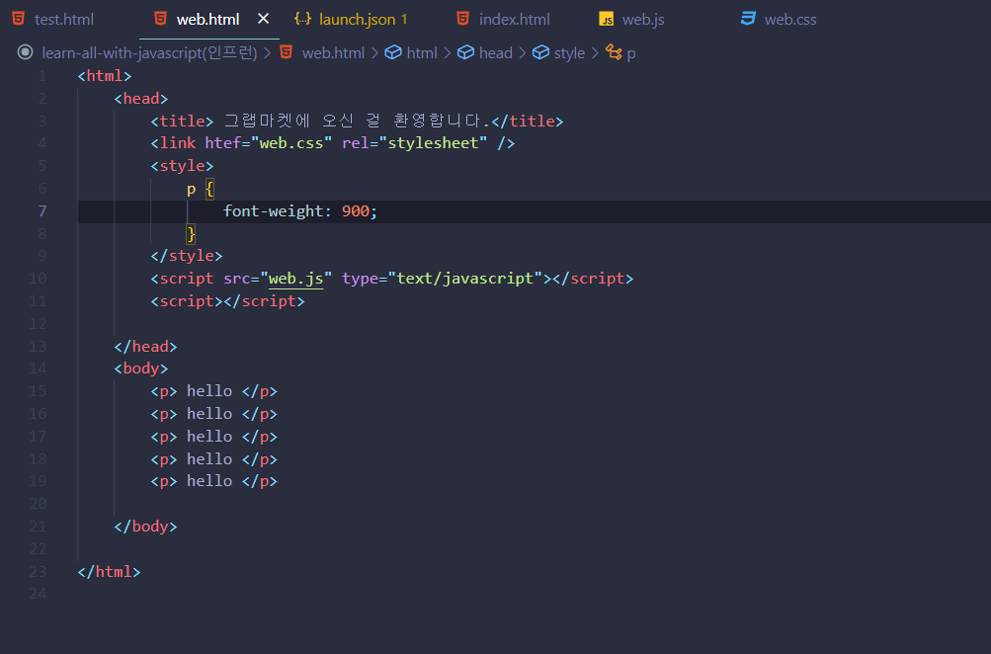This screenshot has height=654, width=991.
Task: Click the HTML5 icon on test.html tab
Action: coord(19,19)
